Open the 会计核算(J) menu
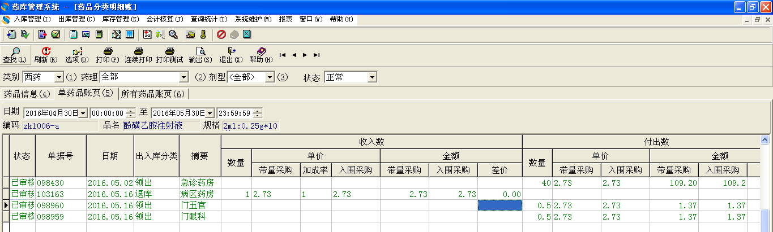 pyautogui.click(x=165, y=19)
